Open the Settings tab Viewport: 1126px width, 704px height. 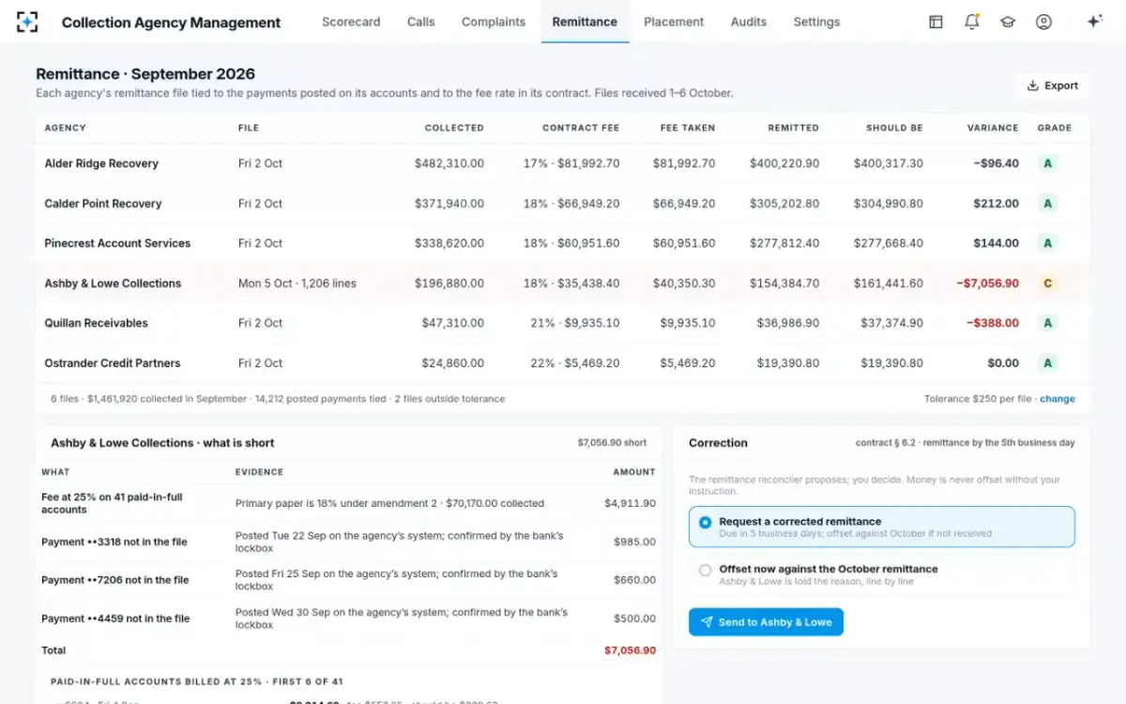coord(816,22)
